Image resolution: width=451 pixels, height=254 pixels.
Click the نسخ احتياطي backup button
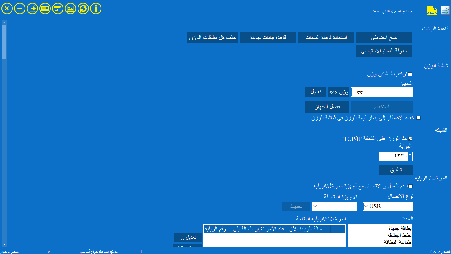(384, 38)
